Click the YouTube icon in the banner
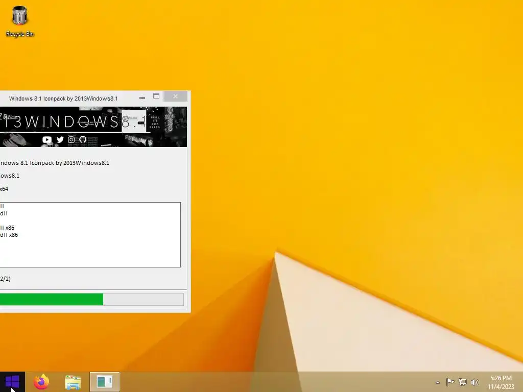 47,140
